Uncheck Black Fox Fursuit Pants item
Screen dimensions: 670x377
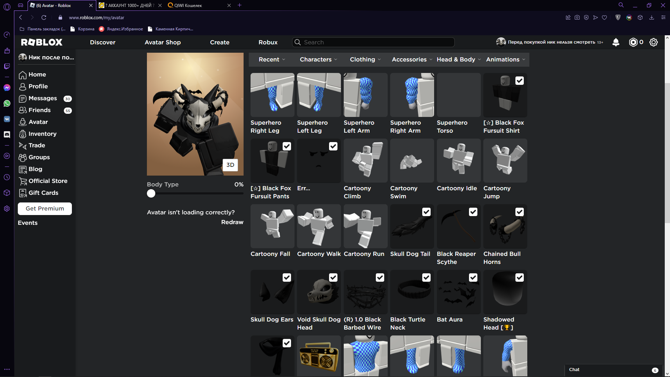287,146
